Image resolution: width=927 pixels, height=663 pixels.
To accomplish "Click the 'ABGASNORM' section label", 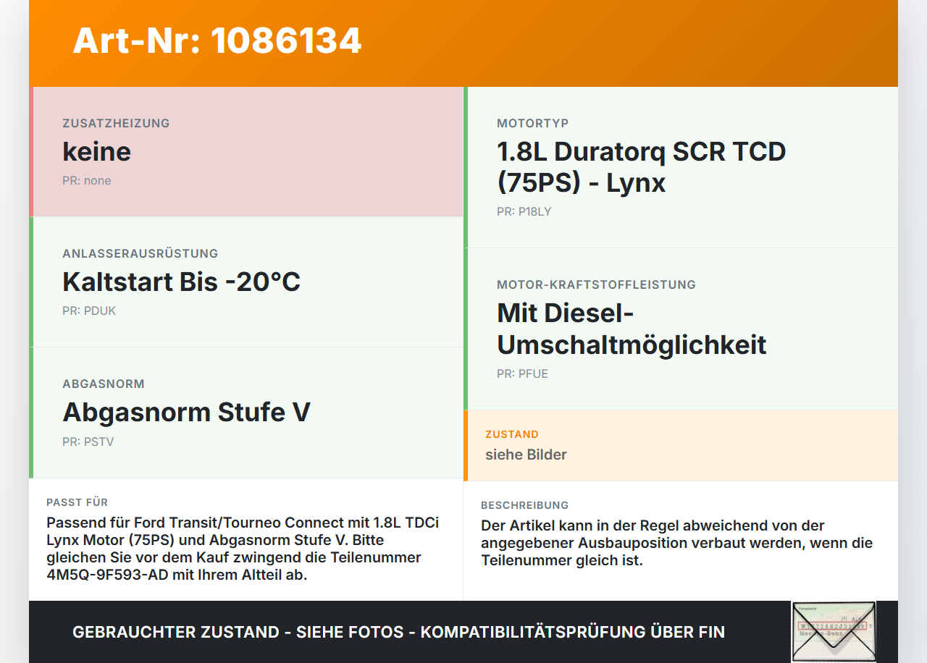I will (104, 384).
